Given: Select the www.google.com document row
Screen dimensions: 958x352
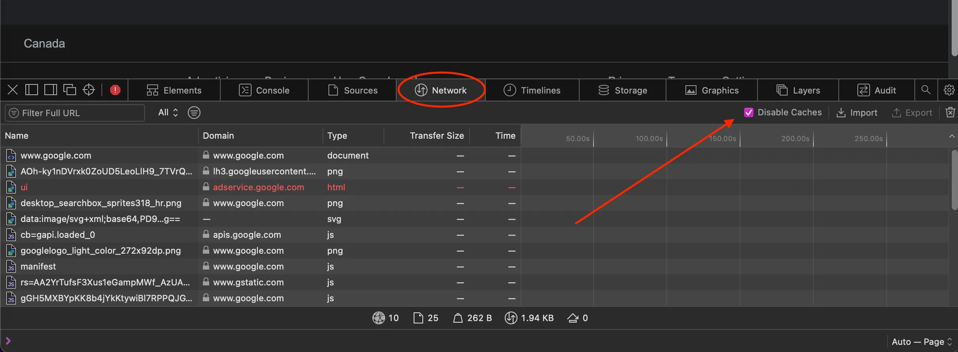Looking at the screenshot, I should pyautogui.click(x=475, y=155).
